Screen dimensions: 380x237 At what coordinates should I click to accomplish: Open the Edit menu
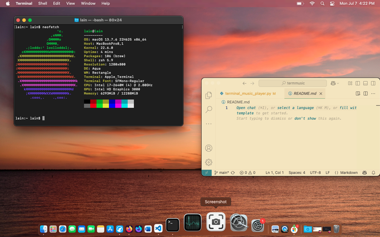click(x=57, y=4)
